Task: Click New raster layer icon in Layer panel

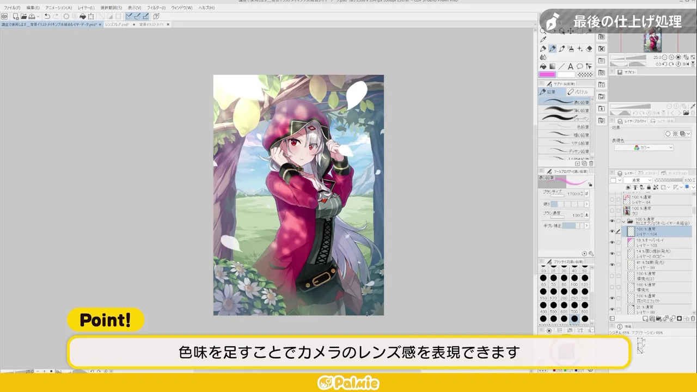Action: point(645,318)
